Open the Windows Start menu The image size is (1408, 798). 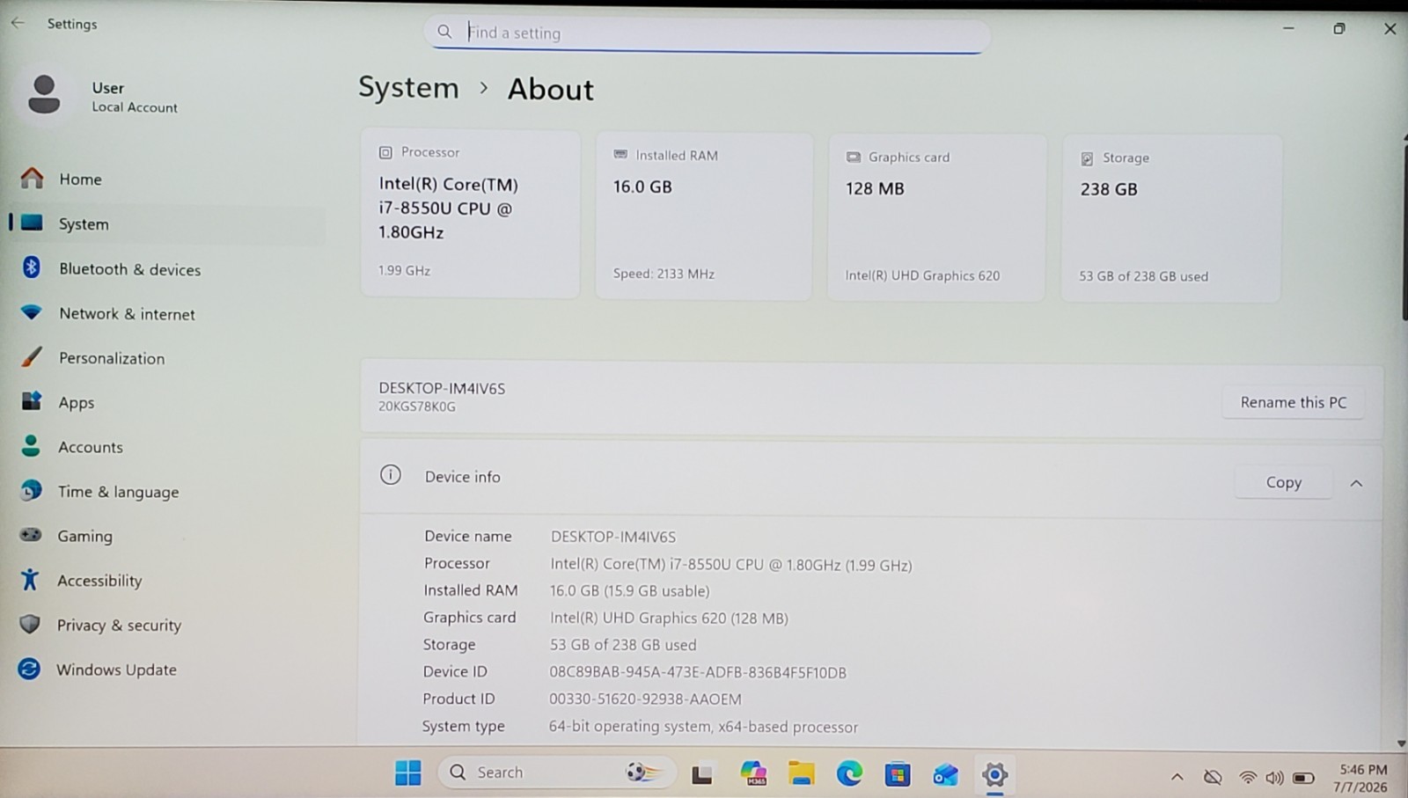(x=407, y=773)
